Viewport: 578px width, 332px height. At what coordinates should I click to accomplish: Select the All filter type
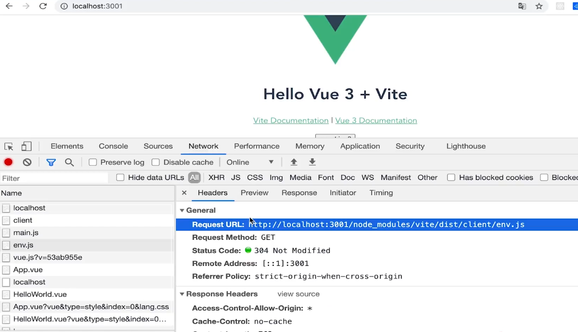[x=194, y=178]
